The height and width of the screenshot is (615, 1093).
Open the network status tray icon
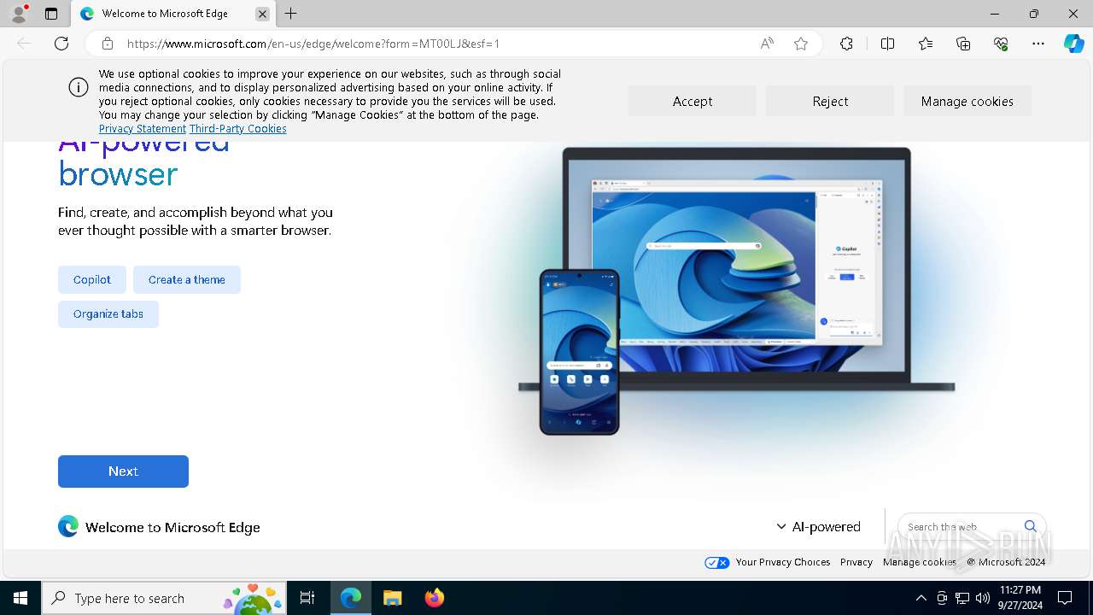point(962,598)
